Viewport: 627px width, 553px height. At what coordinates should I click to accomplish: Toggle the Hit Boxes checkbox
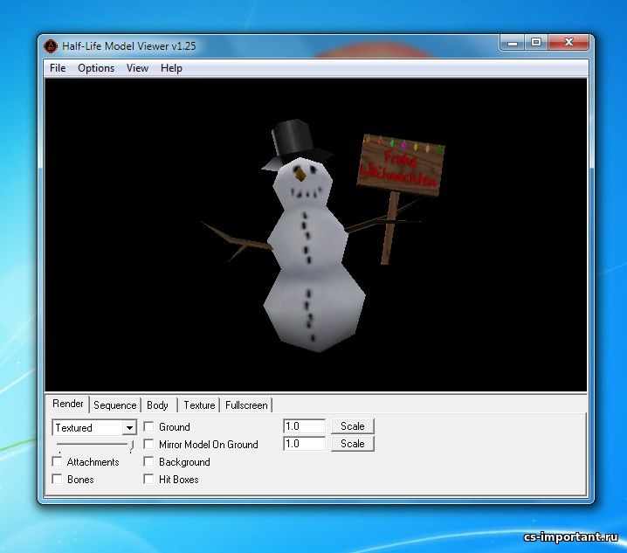[148, 480]
